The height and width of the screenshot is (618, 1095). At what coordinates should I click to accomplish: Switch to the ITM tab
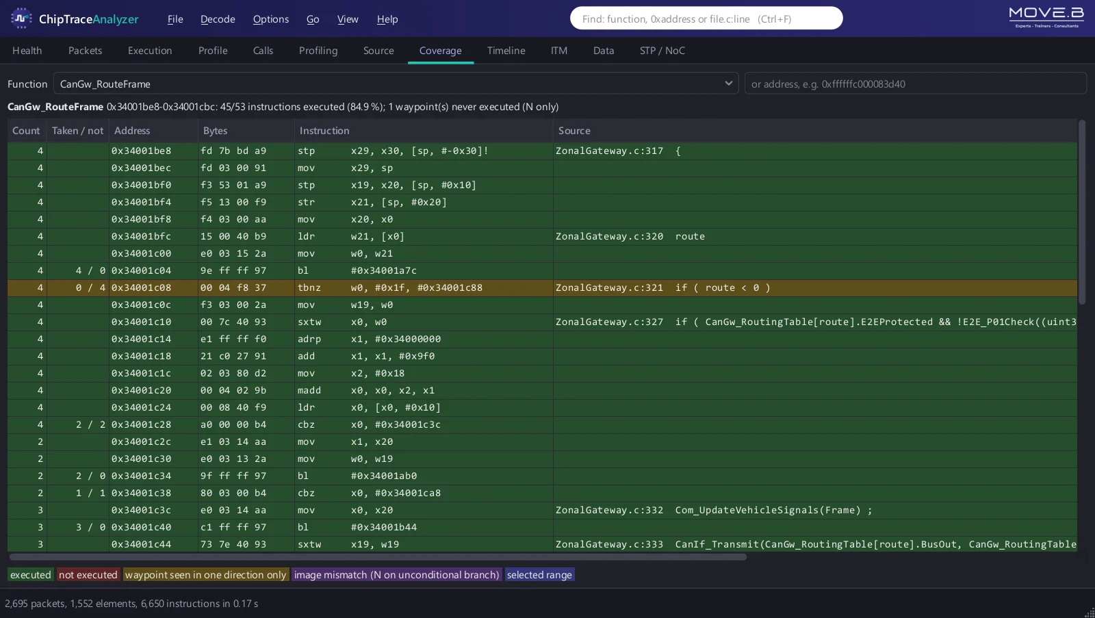click(x=559, y=51)
